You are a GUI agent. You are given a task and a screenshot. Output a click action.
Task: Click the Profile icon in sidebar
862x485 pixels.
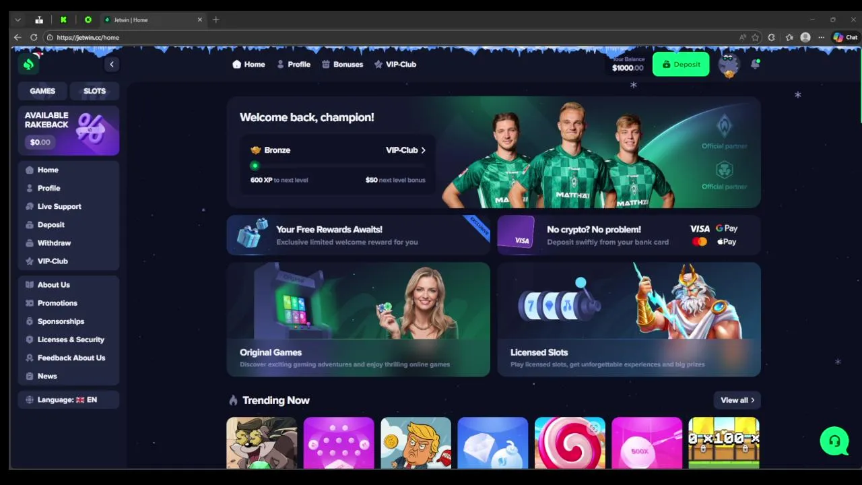click(30, 188)
